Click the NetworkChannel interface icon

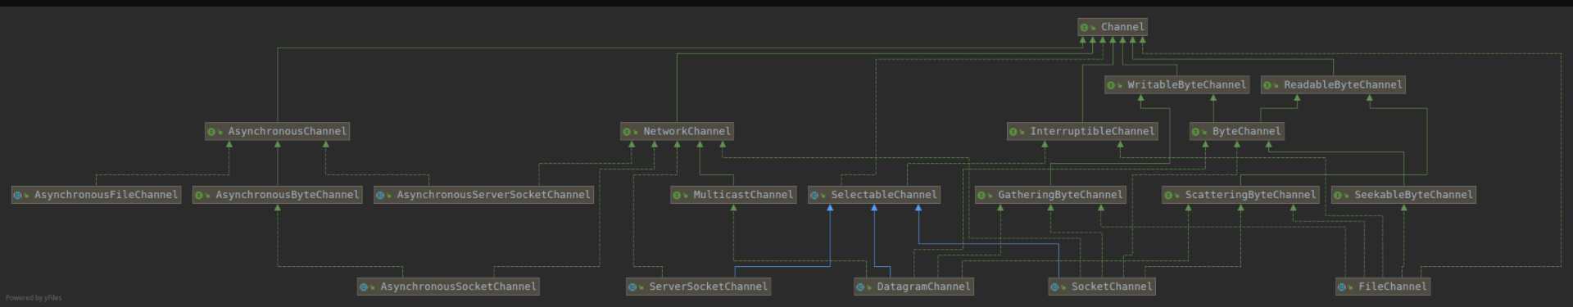coord(627,132)
